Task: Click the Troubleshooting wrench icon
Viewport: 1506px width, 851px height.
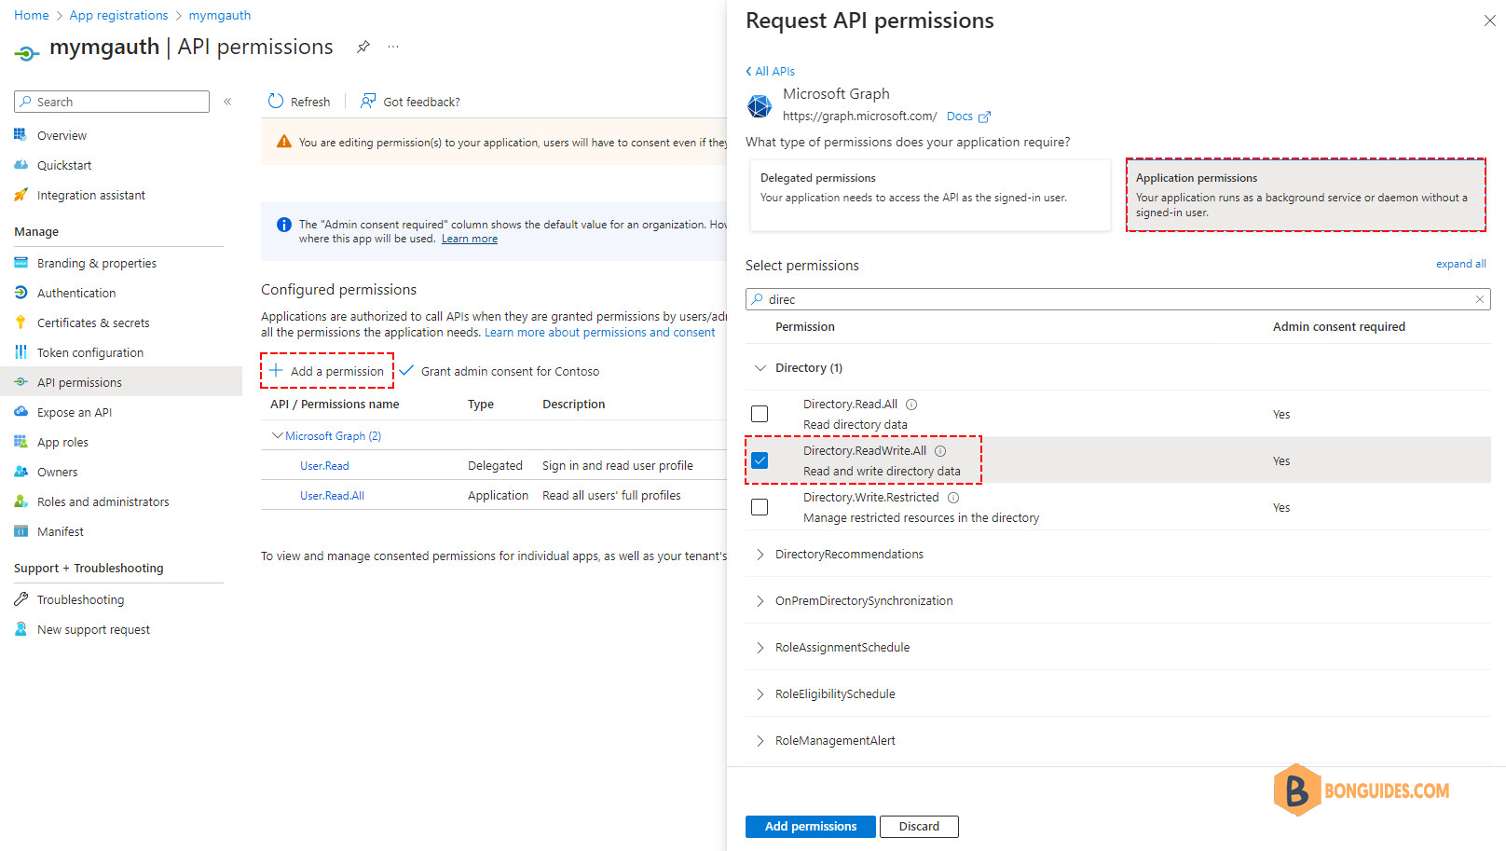Action: [x=21, y=599]
